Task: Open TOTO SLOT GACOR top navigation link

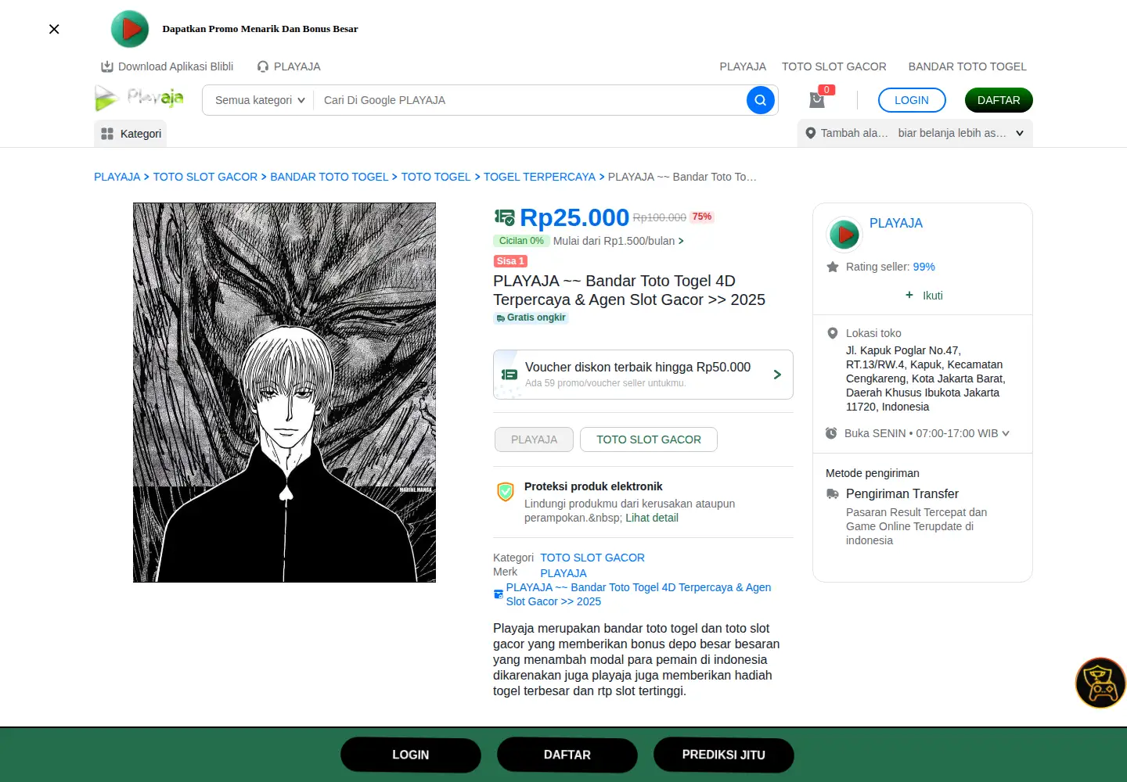Action: point(834,66)
